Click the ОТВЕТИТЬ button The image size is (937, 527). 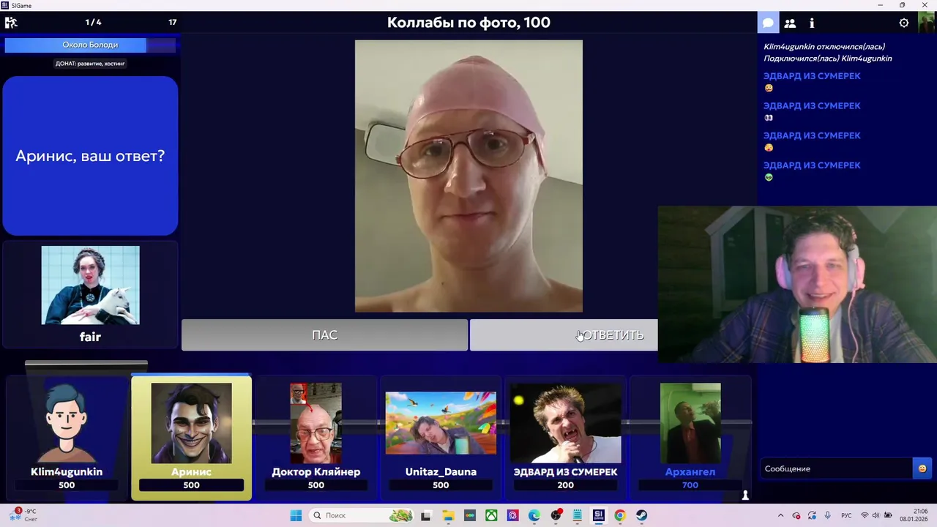(564, 334)
